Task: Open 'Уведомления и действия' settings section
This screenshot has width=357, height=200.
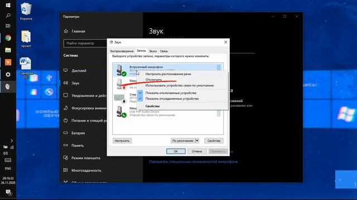Action: click(84, 96)
